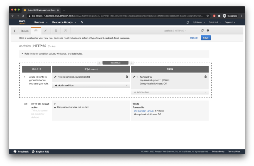Screen dimensions: 254x166
Task: Edit the Host is service2 condition pencil
Action: tap(55, 77)
